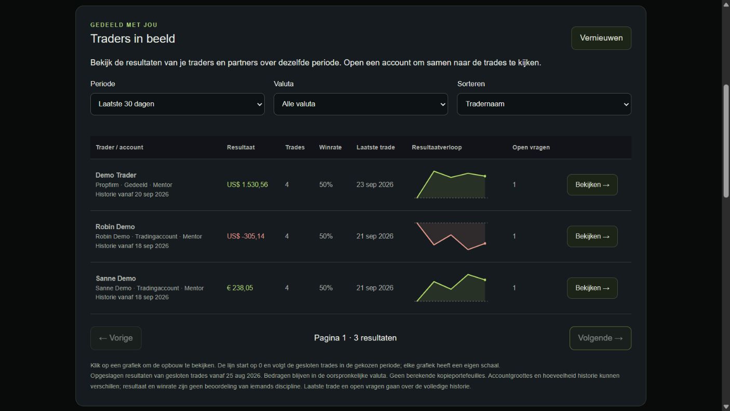Viewport: 730px width, 411px height.
Task: Open Demo Trader via Bekijken button
Action: [592, 185]
